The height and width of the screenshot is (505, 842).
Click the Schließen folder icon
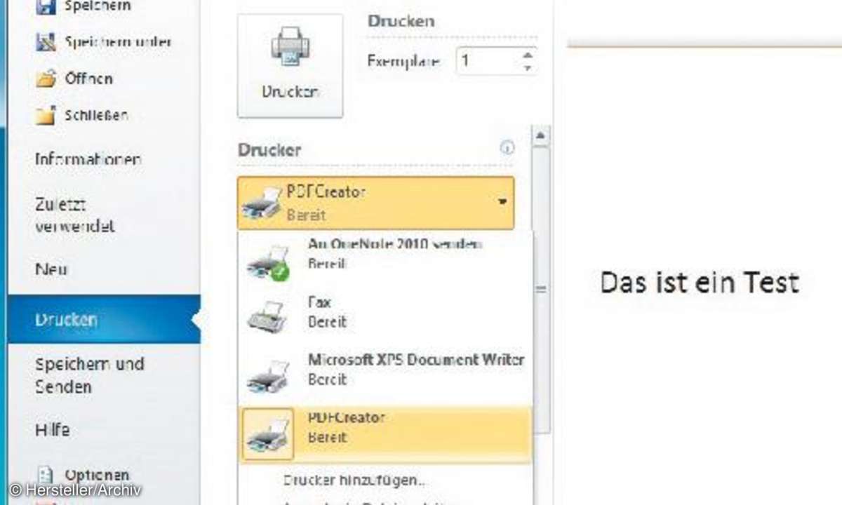(46, 116)
